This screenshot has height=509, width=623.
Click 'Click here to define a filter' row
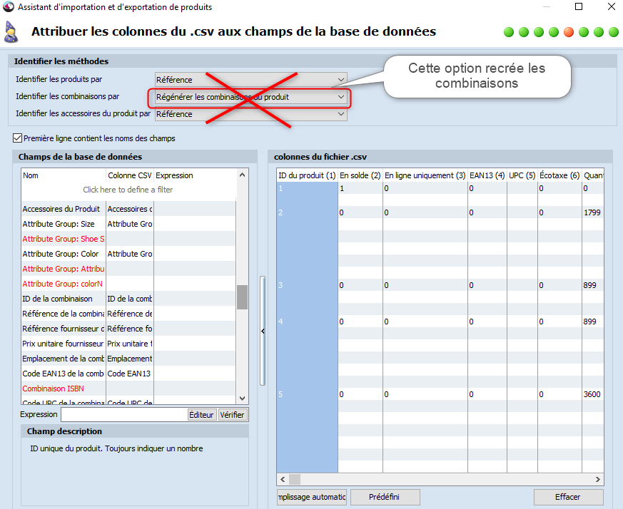[x=128, y=190]
